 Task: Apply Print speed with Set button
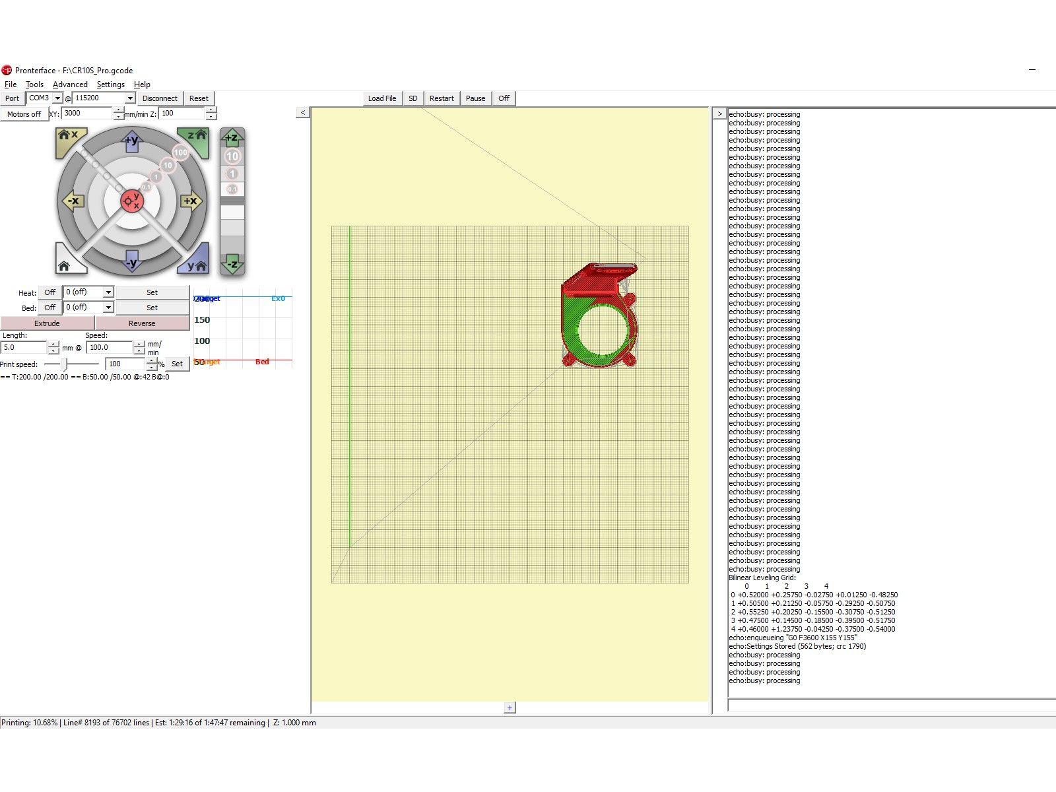click(177, 364)
